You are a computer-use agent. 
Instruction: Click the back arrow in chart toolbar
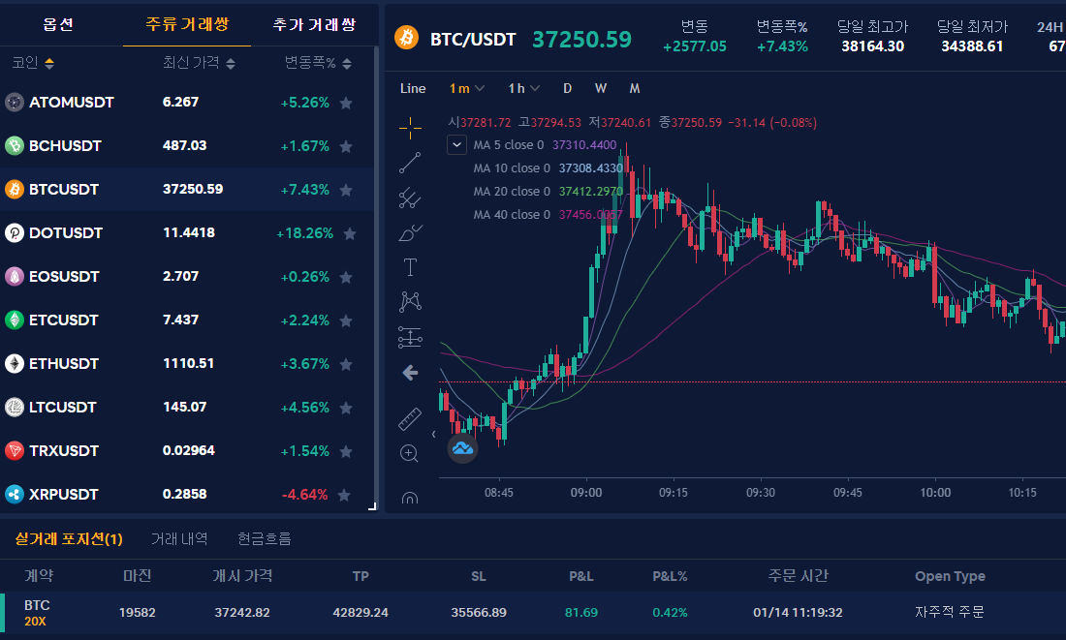point(410,372)
